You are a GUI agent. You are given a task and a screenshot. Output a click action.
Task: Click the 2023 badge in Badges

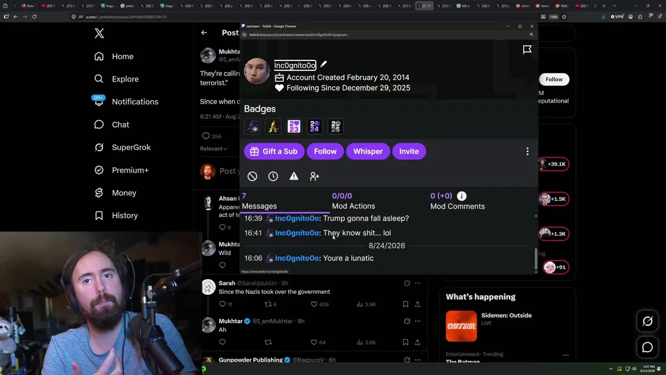pos(294,126)
